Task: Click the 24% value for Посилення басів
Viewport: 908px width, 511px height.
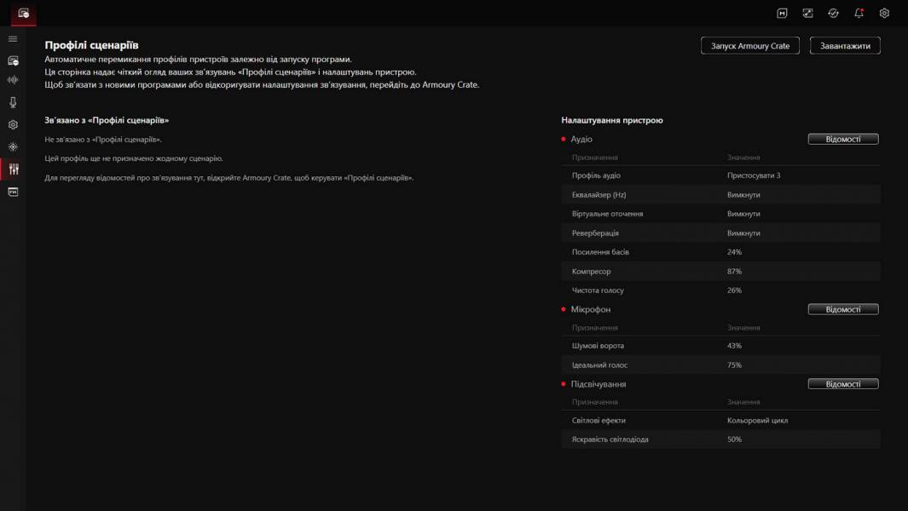Action: [734, 252]
